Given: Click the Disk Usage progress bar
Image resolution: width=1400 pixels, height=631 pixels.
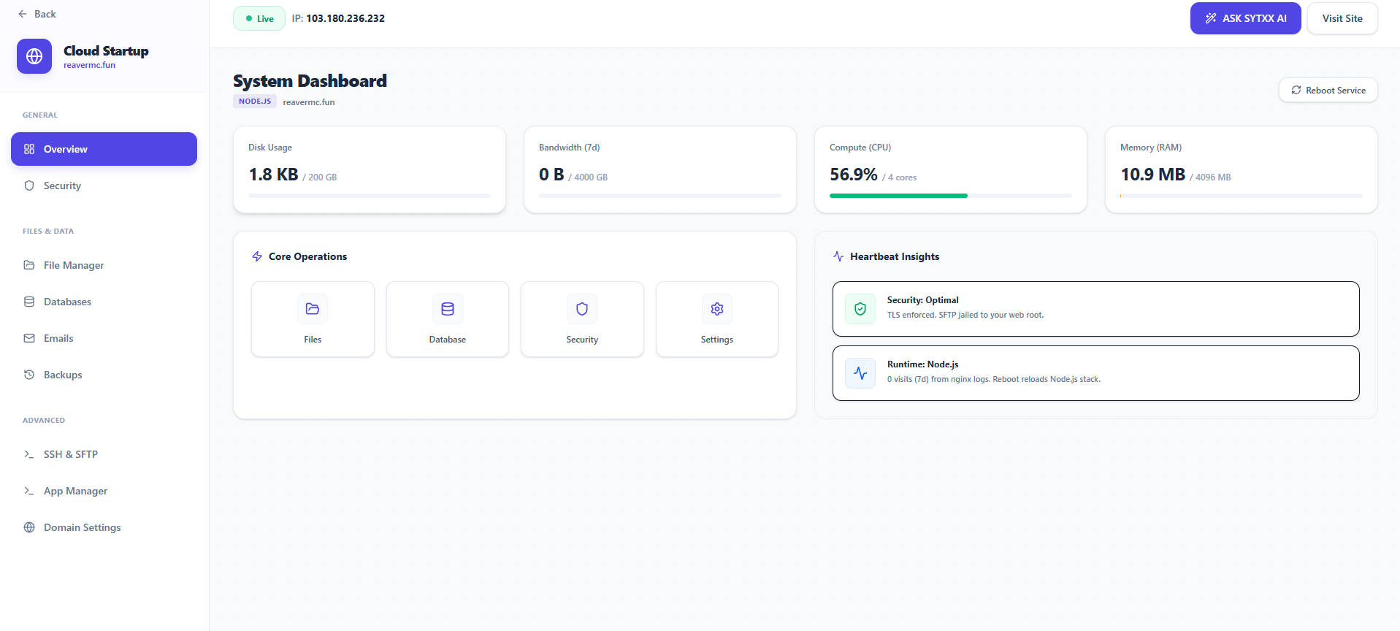Looking at the screenshot, I should coord(370,196).
